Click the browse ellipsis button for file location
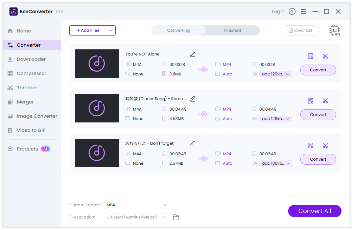Viewport: 353px width, 230px height. pos(164,217)
